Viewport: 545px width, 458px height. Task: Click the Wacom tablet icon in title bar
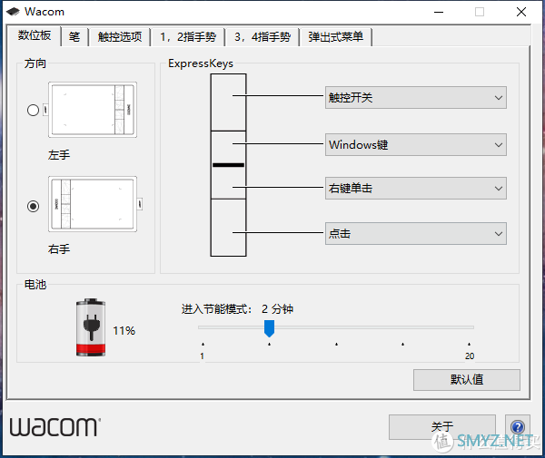(x=13, y=12)
